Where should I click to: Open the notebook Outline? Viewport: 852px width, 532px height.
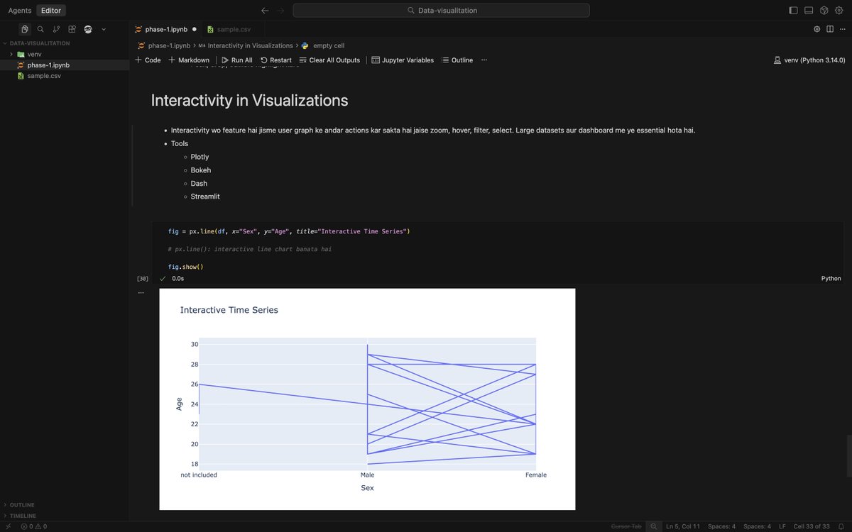click(457, 60)
